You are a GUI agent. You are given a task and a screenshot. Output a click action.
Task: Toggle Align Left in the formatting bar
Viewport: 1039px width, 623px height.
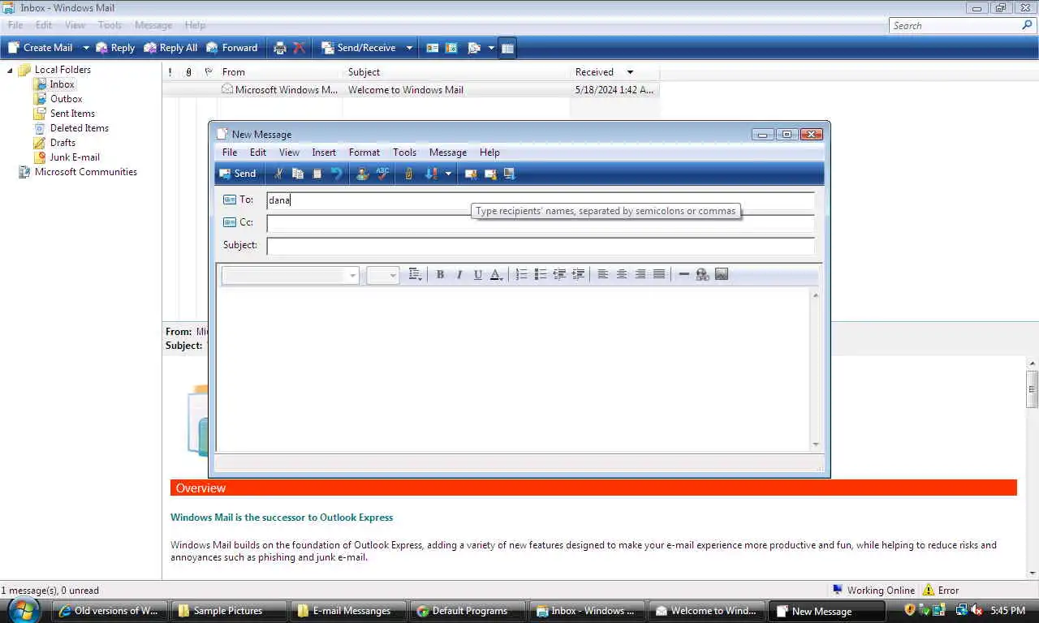tap(603, 275)
